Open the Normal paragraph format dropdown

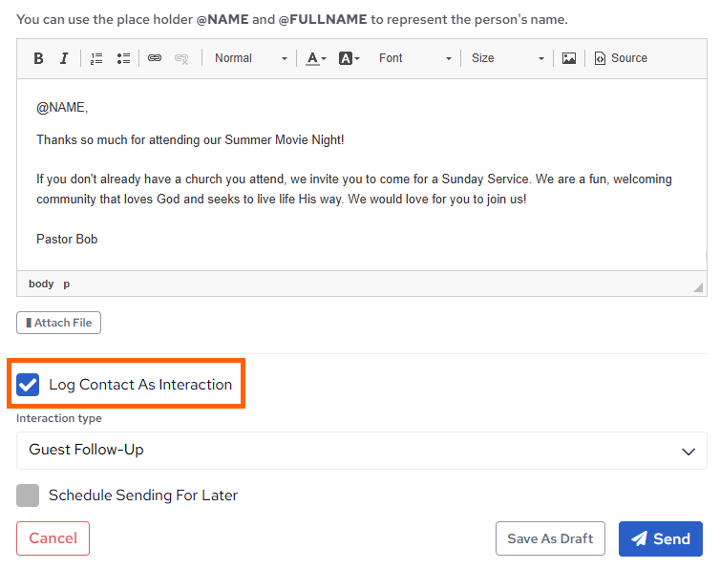coord(250,58)
